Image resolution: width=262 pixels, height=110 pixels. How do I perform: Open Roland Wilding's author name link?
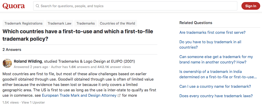tap(28, 61)
